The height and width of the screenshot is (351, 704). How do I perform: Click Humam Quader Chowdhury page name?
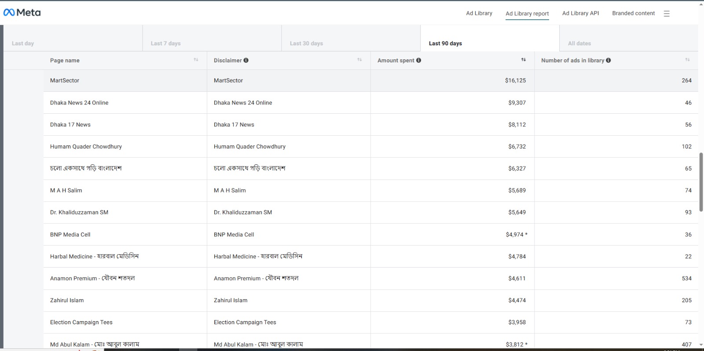(86, 147)
